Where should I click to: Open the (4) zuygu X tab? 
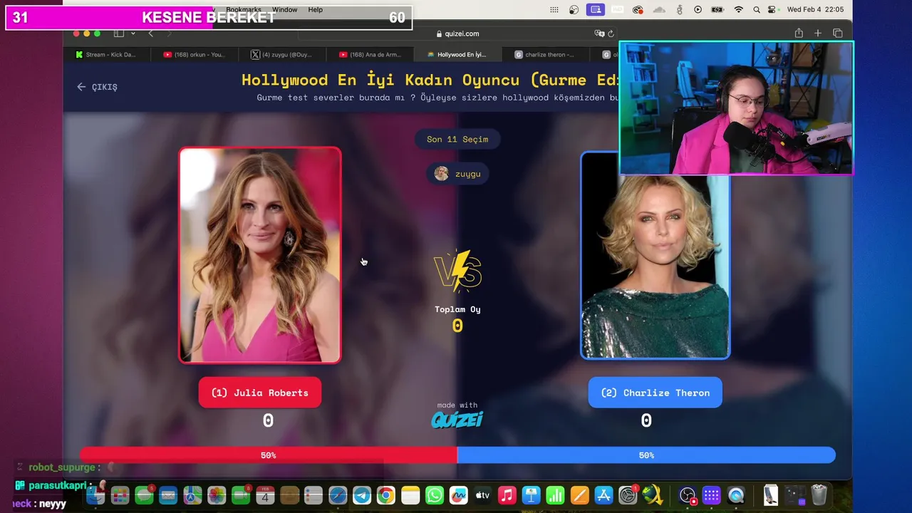[281, 54]
